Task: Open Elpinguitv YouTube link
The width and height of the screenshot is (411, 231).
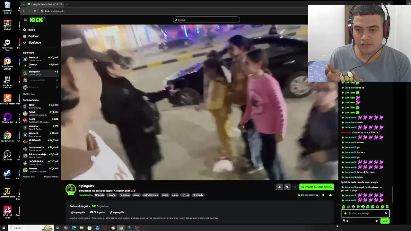Action: [98, 212]
